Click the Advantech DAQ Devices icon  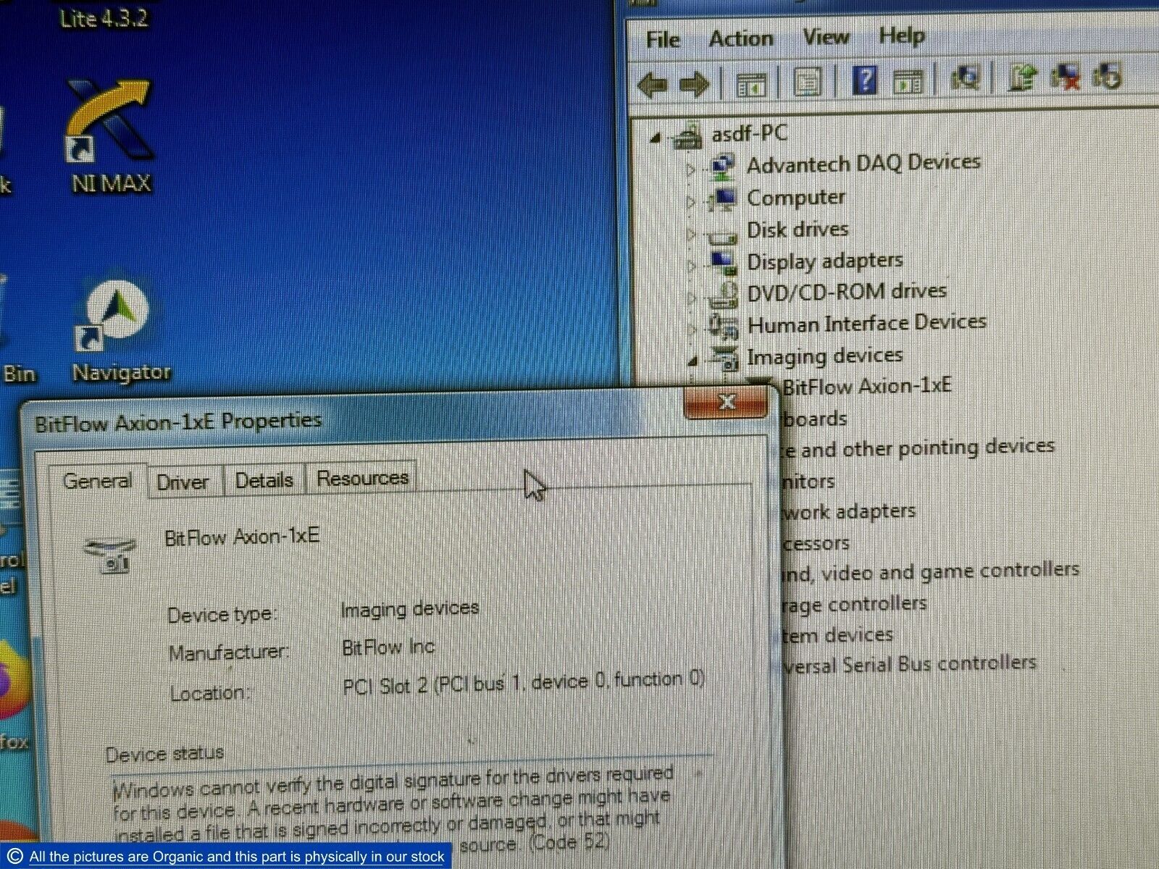tap(722, 168)
